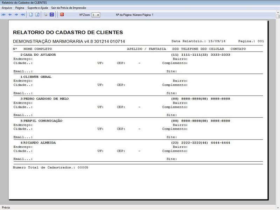Click the CONTATO column header
Screen dimensions: 280x210
[238, 49]
